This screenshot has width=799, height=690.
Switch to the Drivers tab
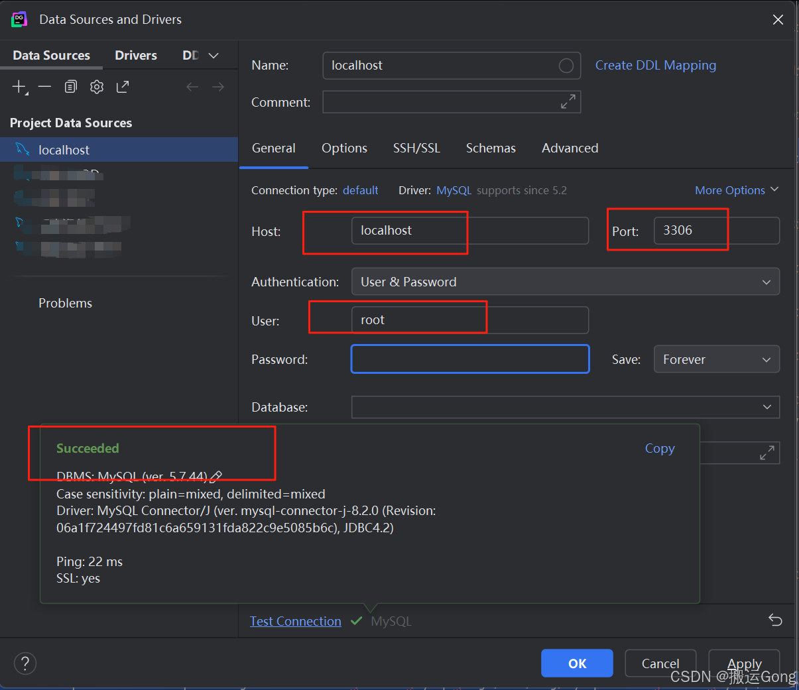coord(136,56)
